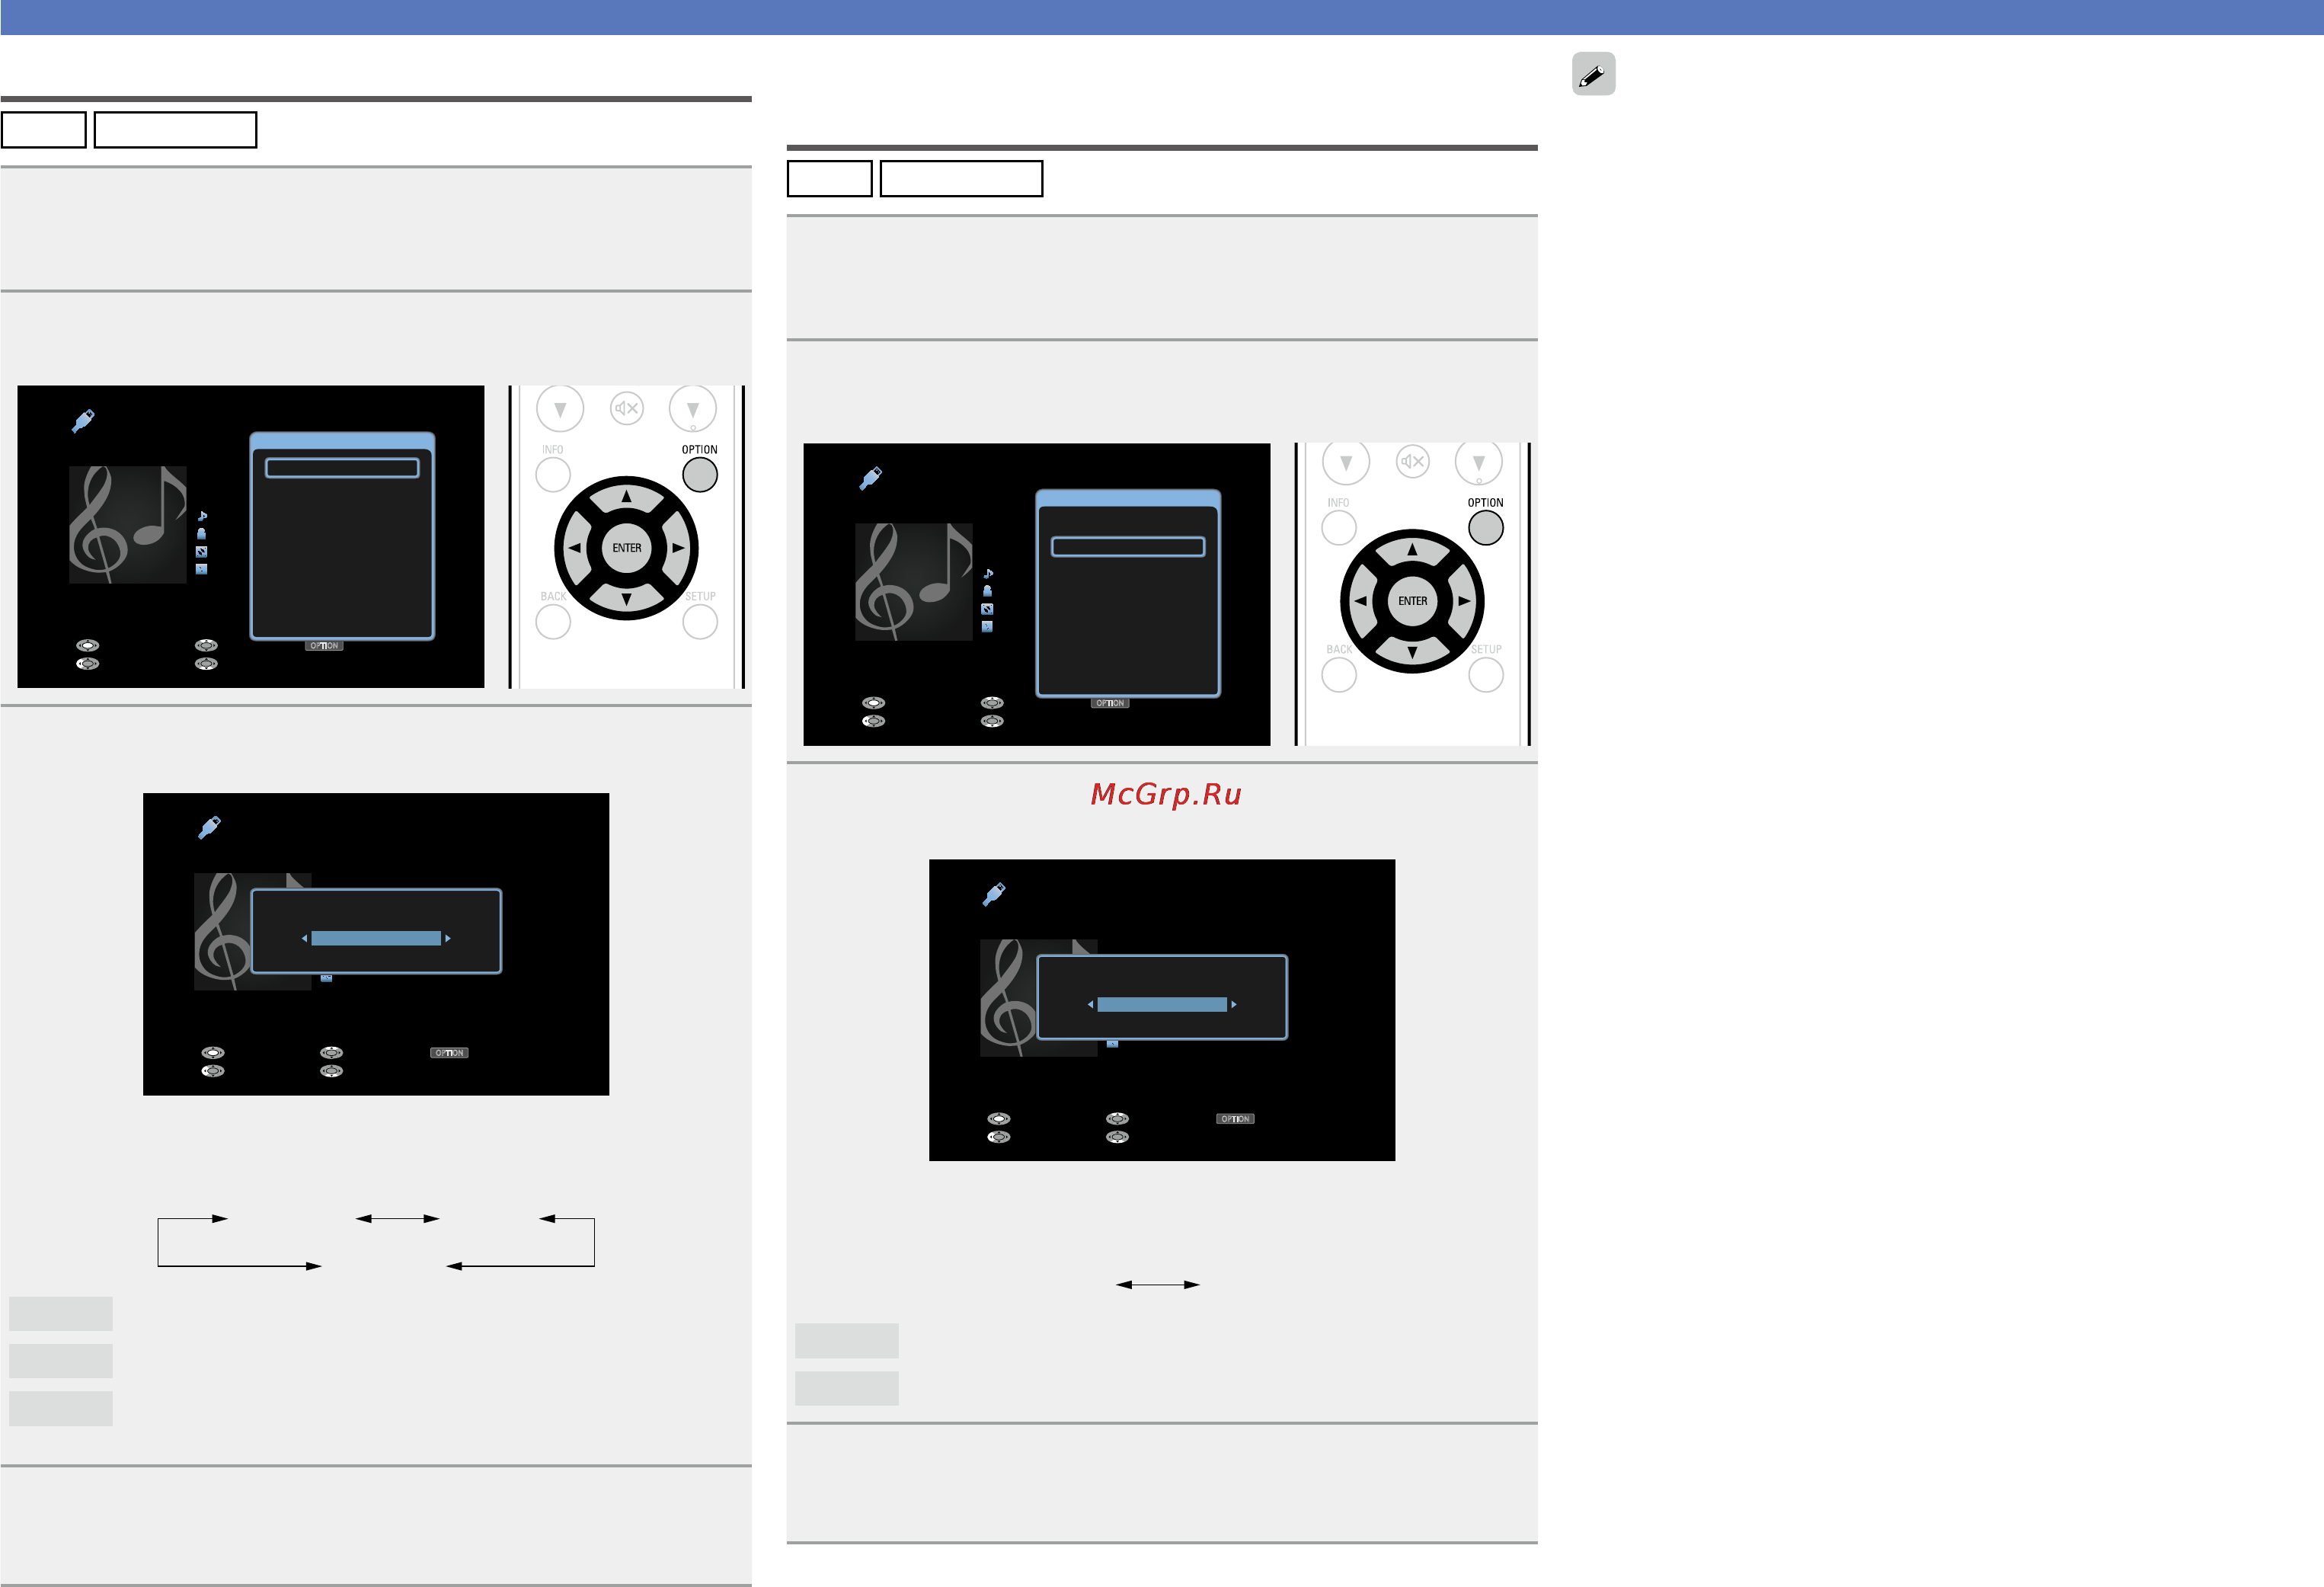This screenshot has width=2324, height=1587.
Task: Click music artwork in right page's top screen
Action: (x=914, y=582)
